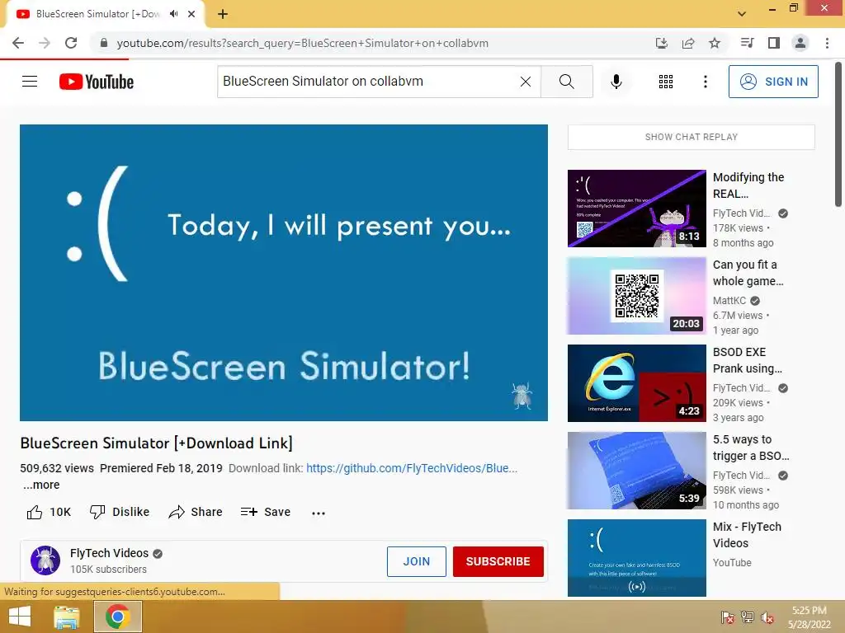Click the share page icon in address bar
The width and height of the screenshot is (845, 633).
tap(688, 43)
